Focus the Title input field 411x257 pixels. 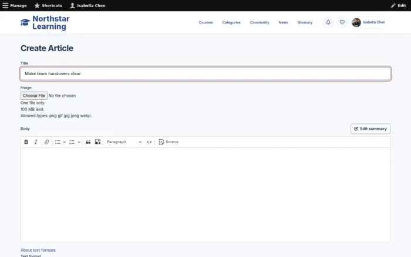[206, 73]
